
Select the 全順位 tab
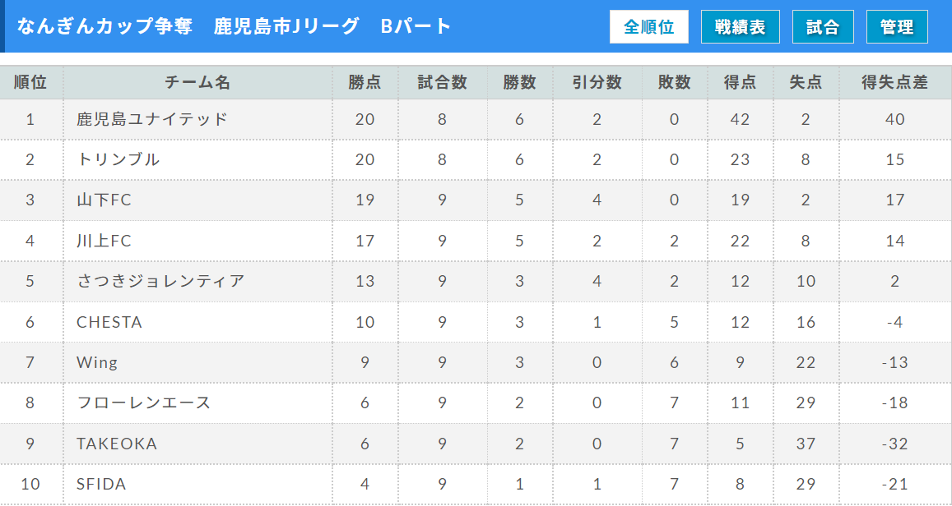coord(649,26)
